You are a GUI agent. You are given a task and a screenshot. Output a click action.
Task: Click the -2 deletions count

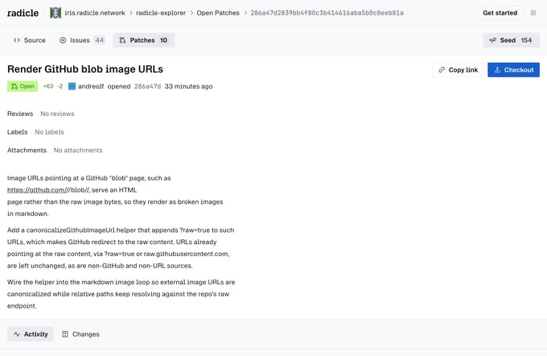pos(60,86)
